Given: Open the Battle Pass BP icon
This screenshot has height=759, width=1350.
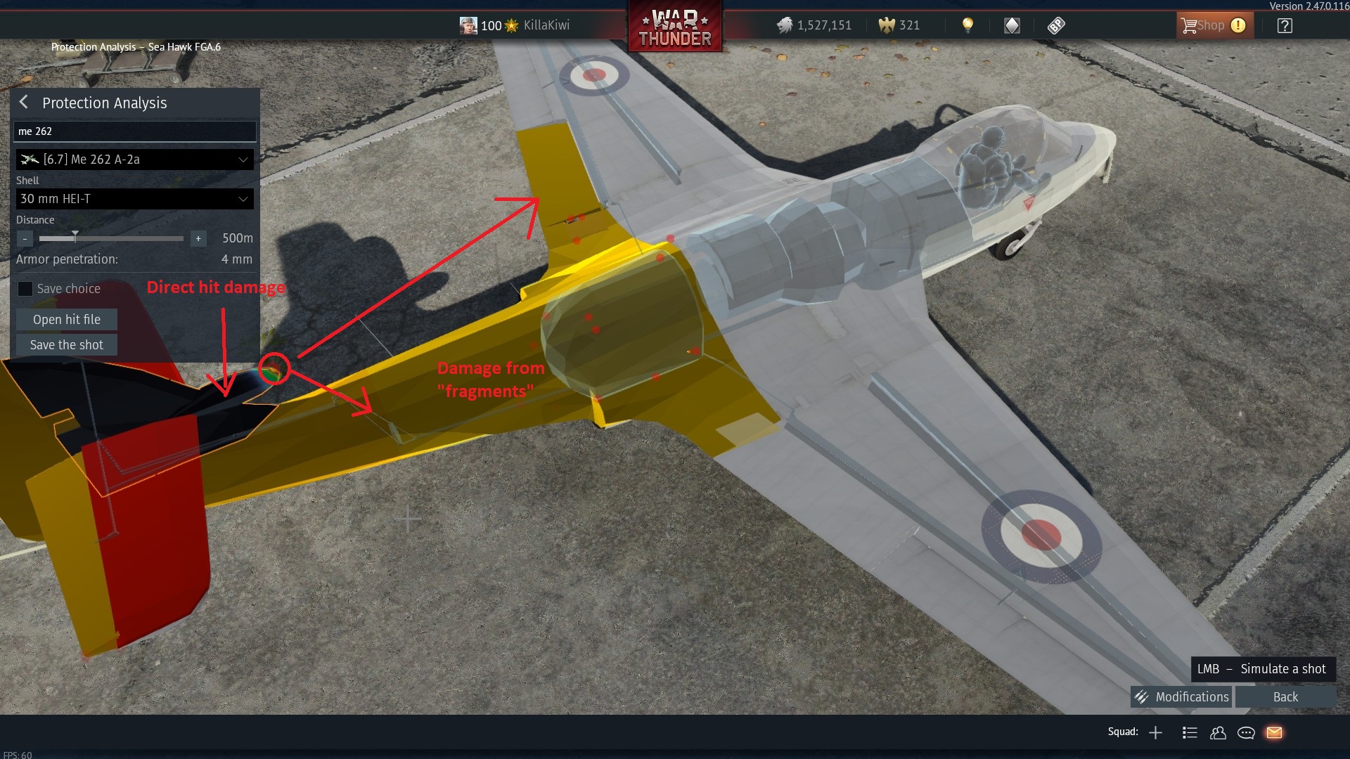Looking at the screenshot, I should coord(1056,26).
